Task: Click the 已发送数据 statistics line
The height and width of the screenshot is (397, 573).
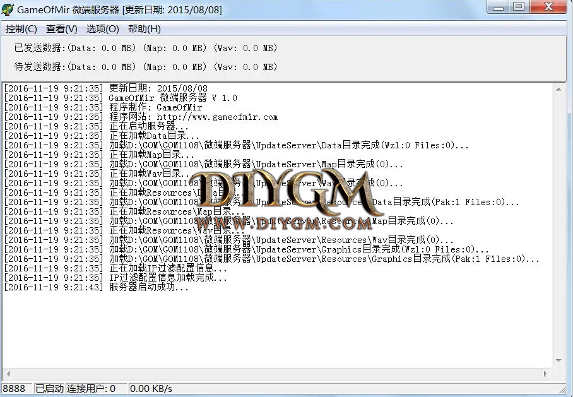Action: coord(145,48)
